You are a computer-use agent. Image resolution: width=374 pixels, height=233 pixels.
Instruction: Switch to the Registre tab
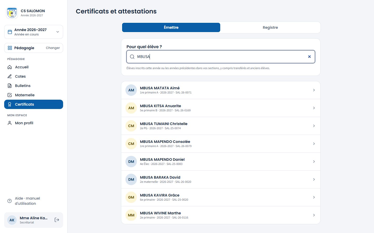click(270, 27)
